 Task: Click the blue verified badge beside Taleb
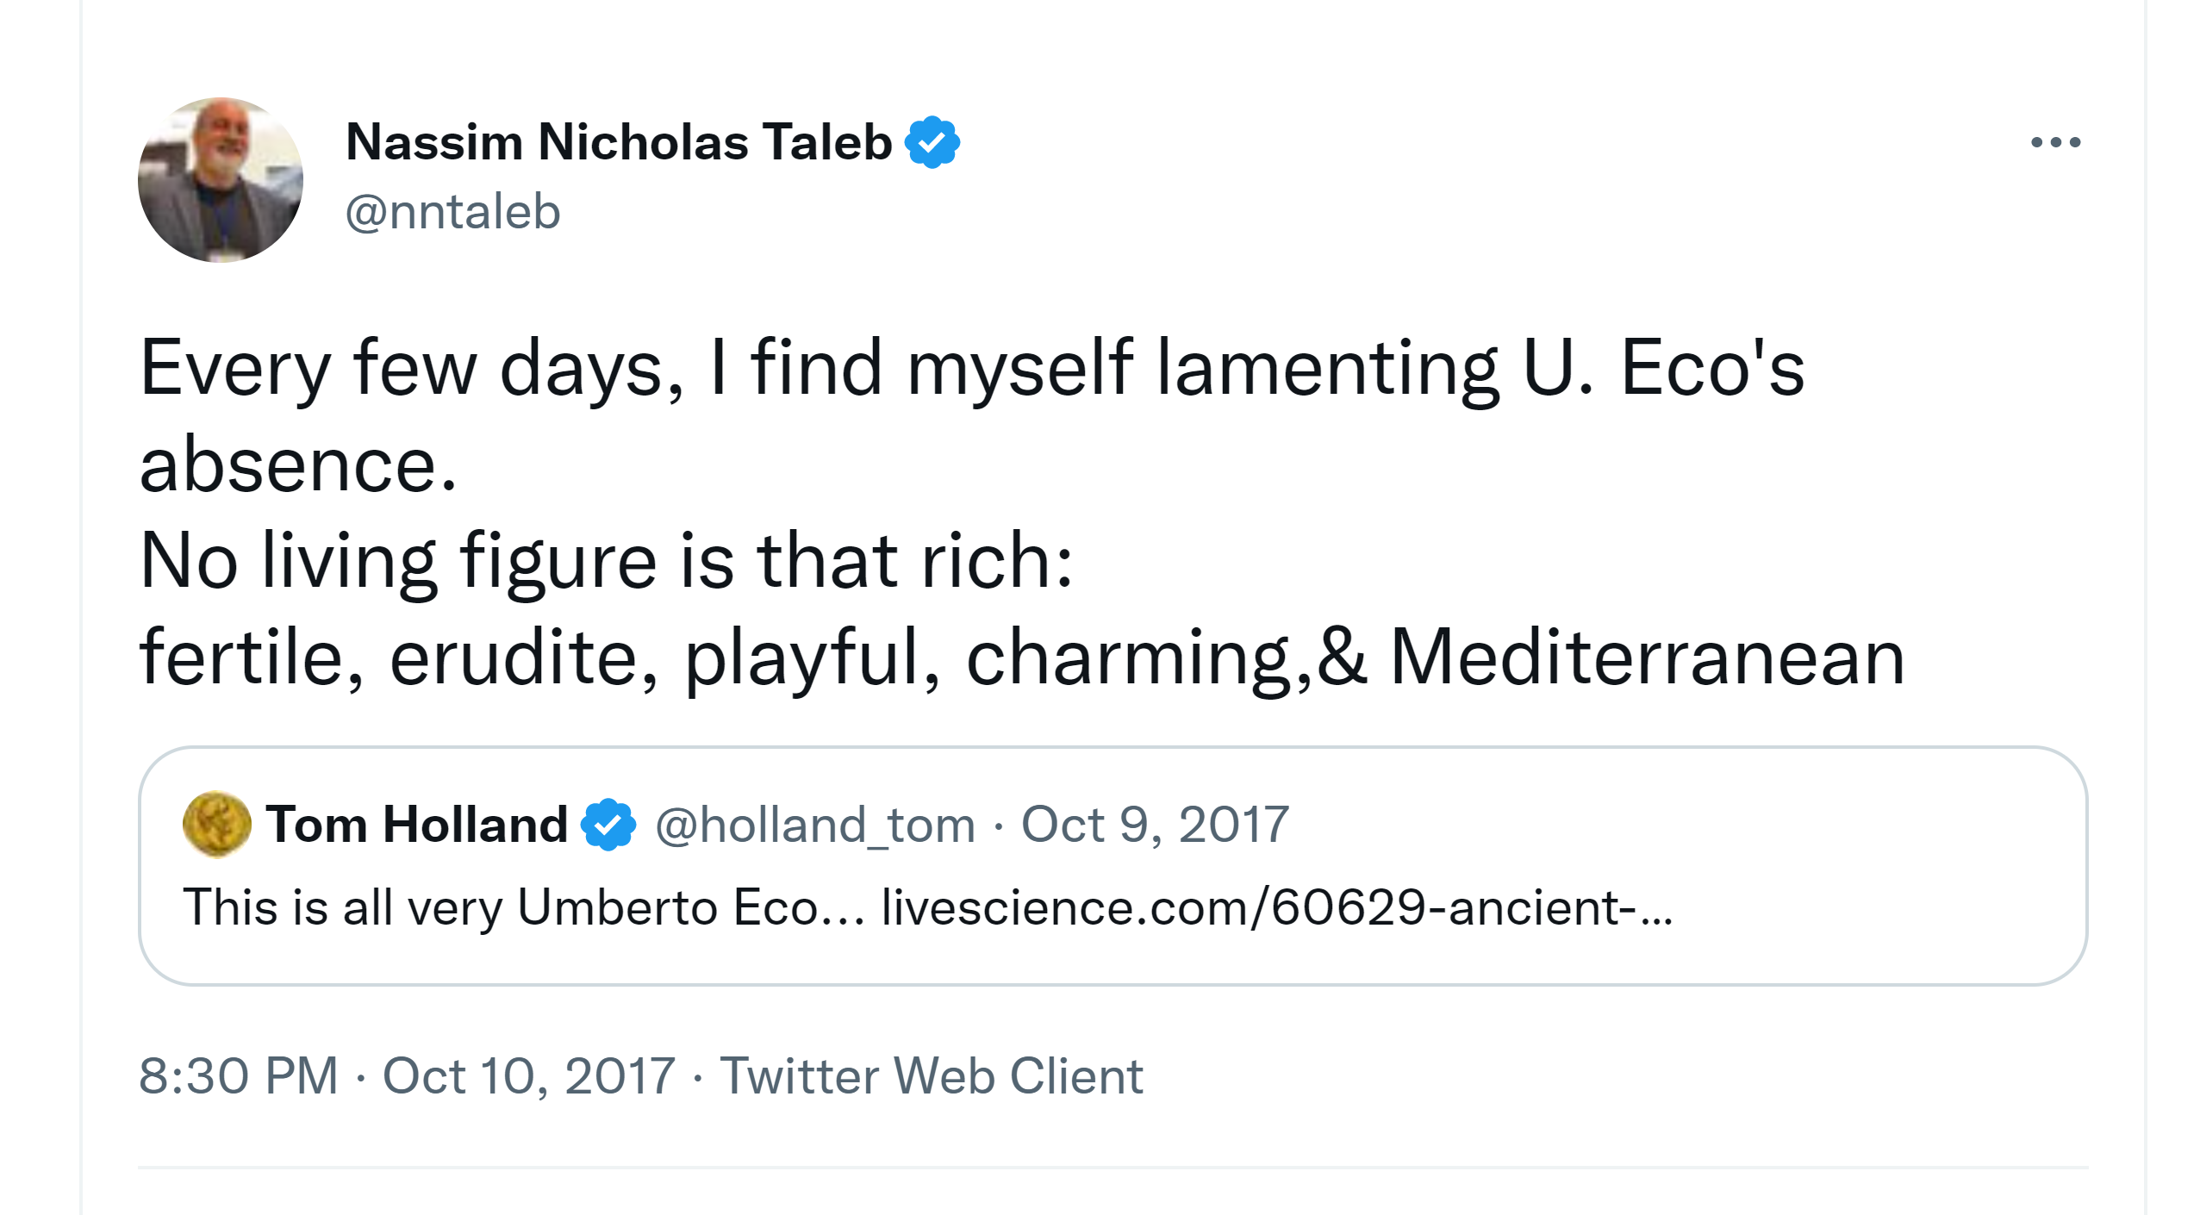[x=932, y=142]
